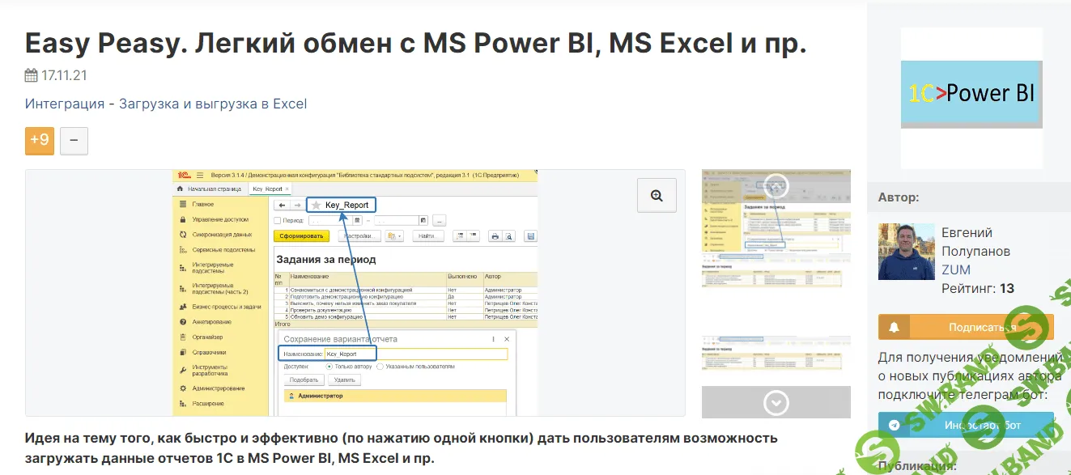
Task: Click the star icon beside Key_Report title
Action: pyautogui.click(x=317, y=205)
